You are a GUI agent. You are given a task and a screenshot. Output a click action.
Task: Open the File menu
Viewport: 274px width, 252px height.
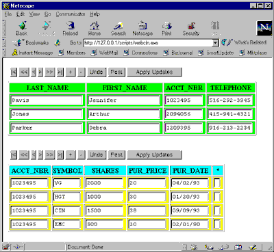8,14
